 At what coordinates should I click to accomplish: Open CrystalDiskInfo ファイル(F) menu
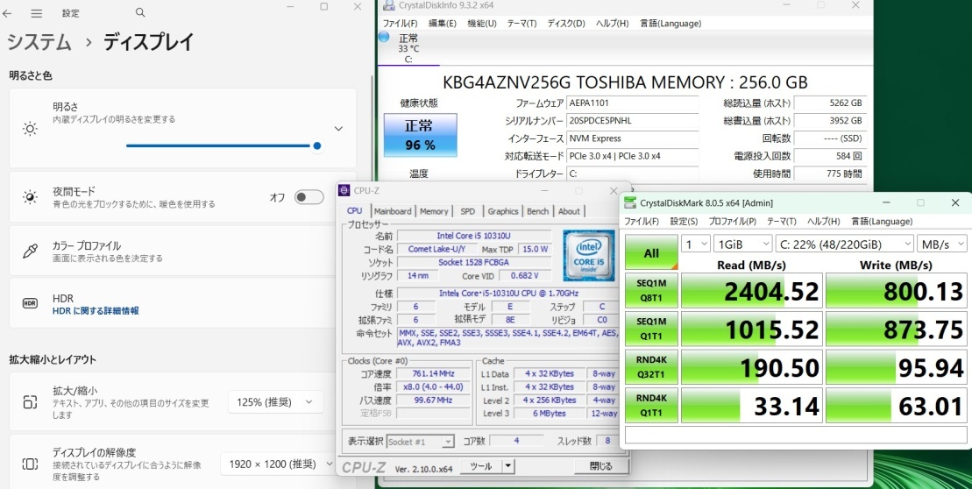(400, 24)
